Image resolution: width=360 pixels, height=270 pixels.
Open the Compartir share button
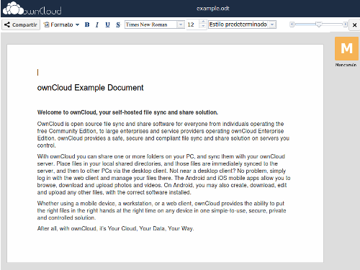[x=21, y=24]
